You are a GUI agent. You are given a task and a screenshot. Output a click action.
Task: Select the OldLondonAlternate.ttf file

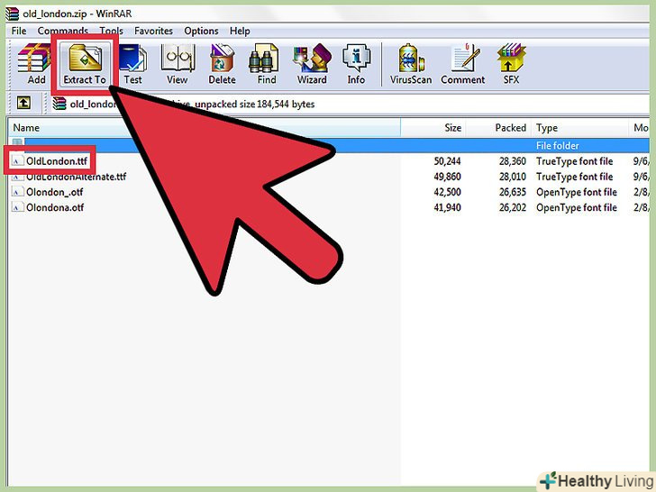(76, 177)
